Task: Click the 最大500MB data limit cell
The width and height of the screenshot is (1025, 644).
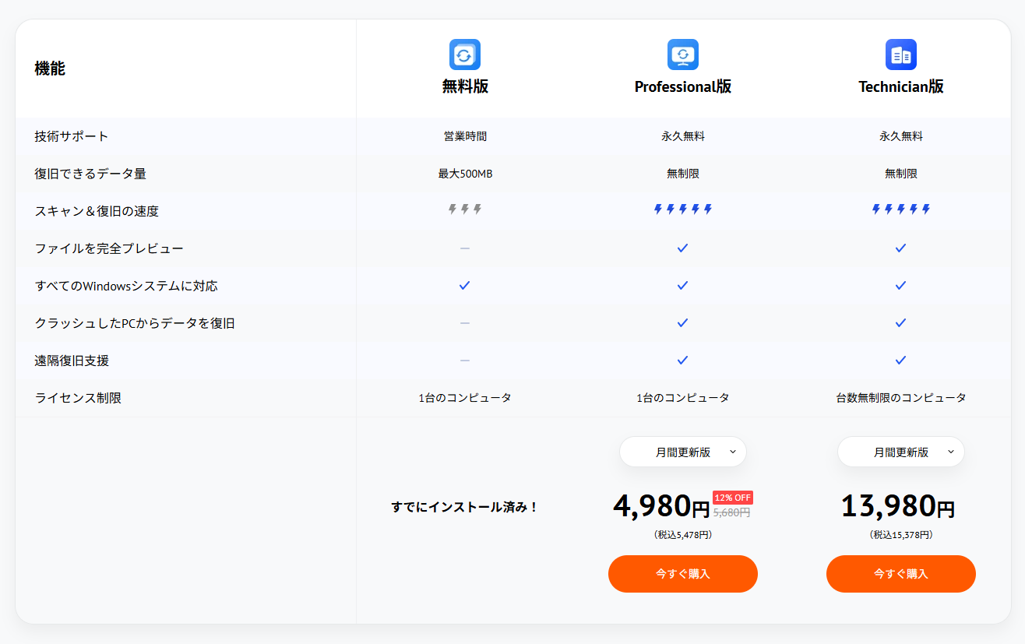Action: (x=465, y=174)
